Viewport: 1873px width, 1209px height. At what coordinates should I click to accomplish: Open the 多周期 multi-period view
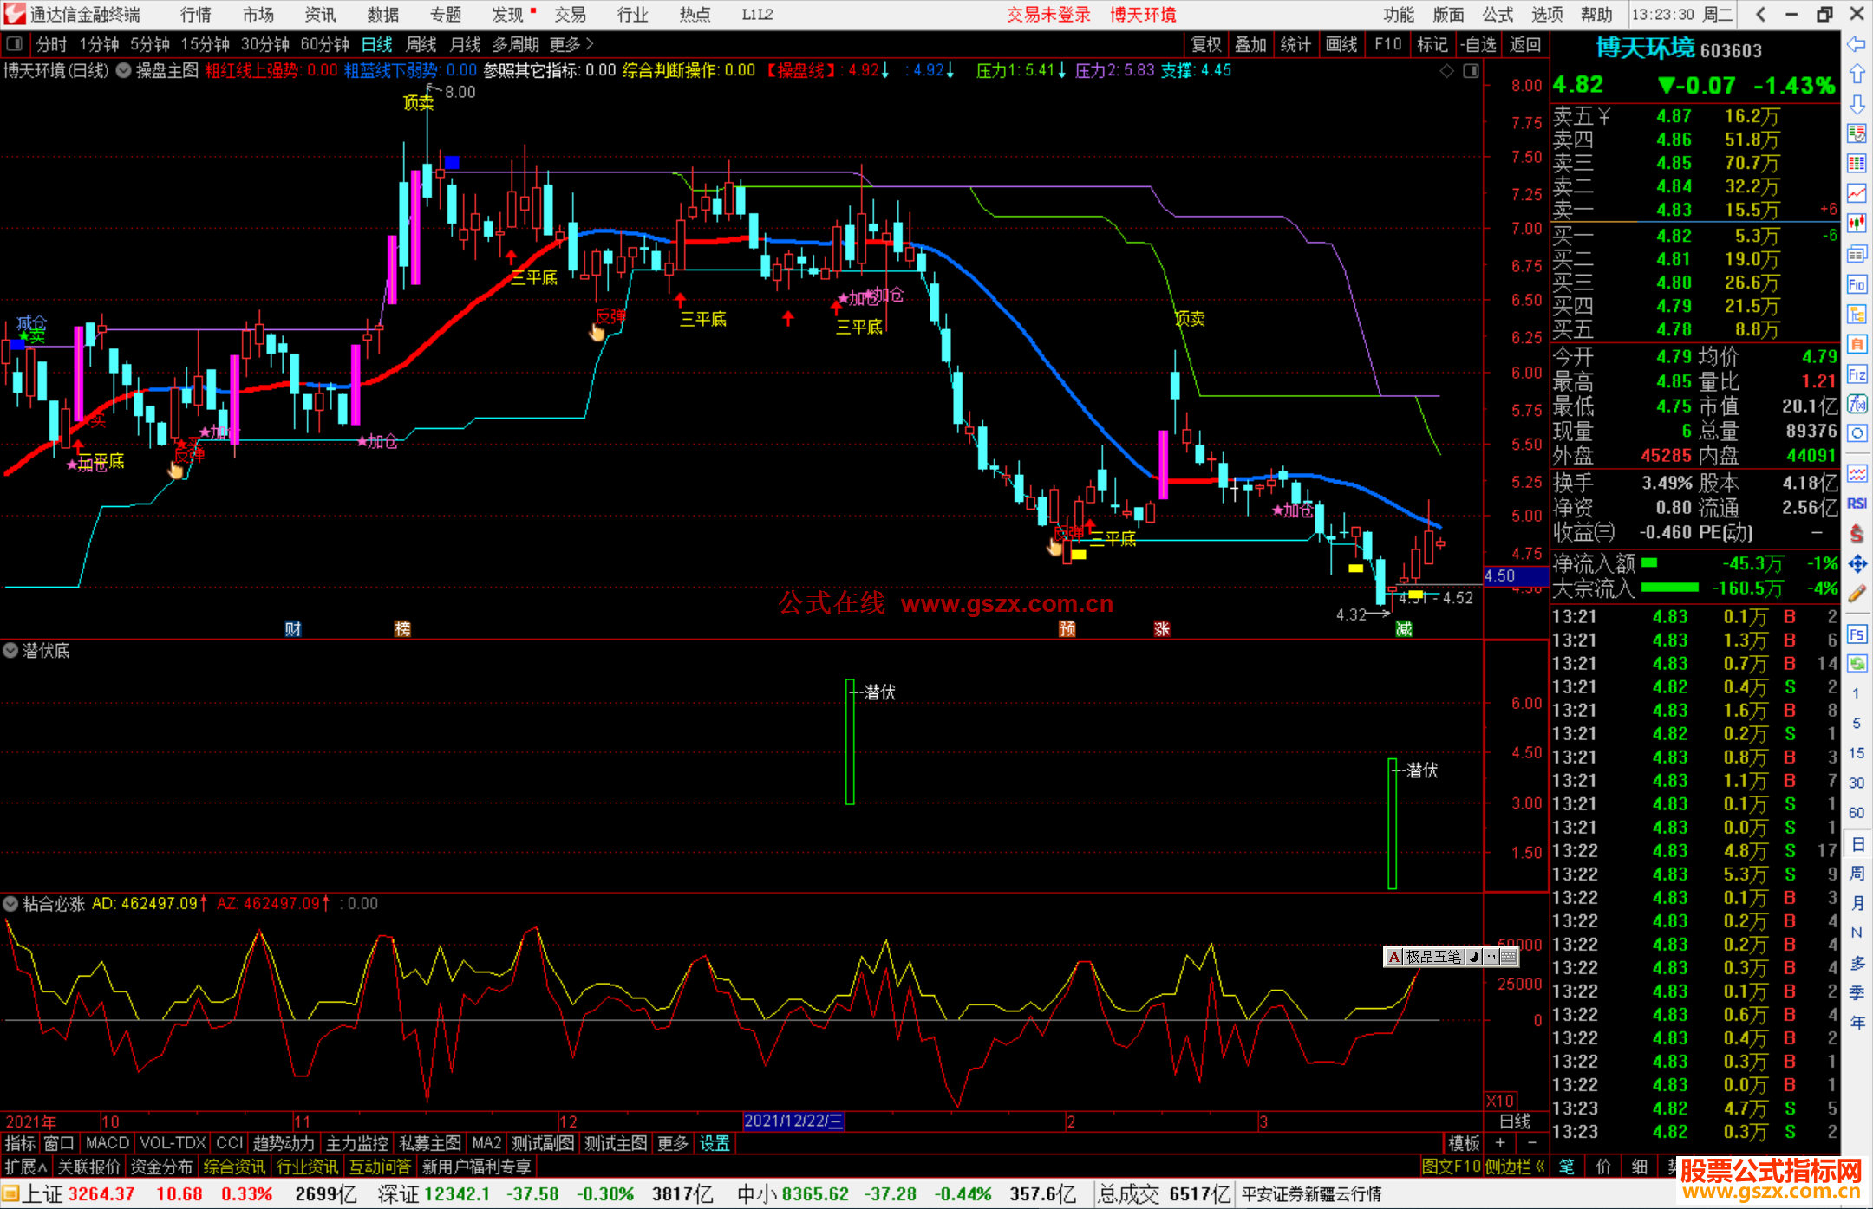[516, 44]
